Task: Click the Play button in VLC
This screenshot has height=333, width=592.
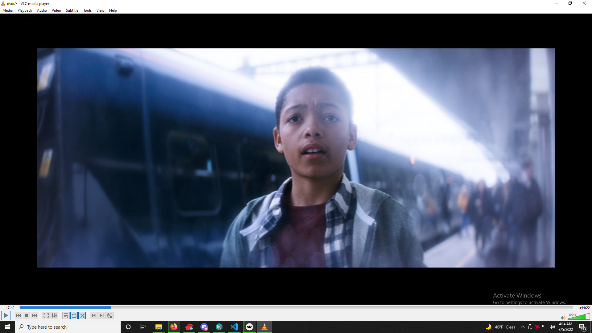Action: [x=6, y=315]
